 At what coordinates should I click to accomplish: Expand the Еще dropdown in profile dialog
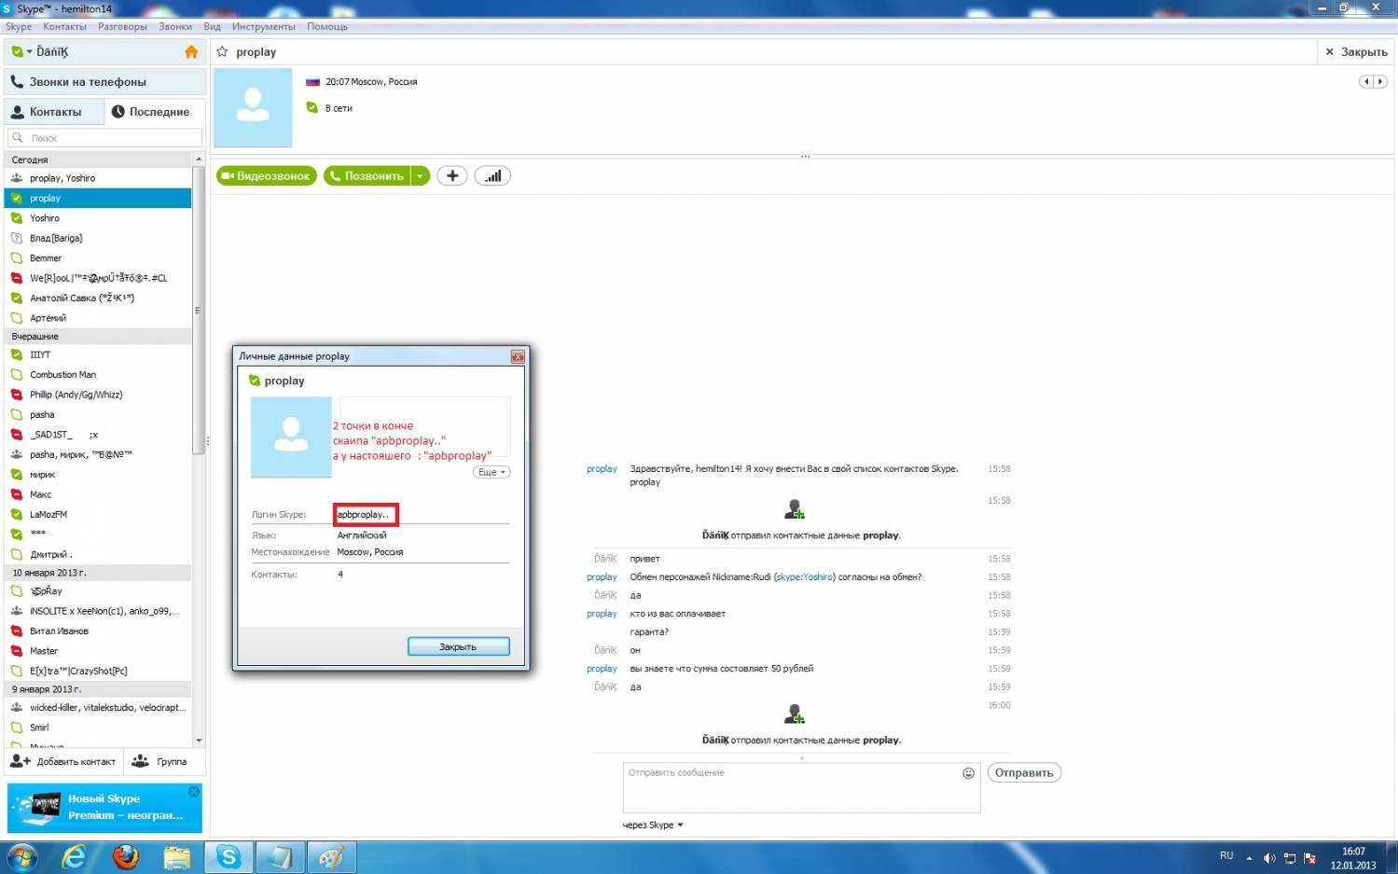click(x=491, y=472)
